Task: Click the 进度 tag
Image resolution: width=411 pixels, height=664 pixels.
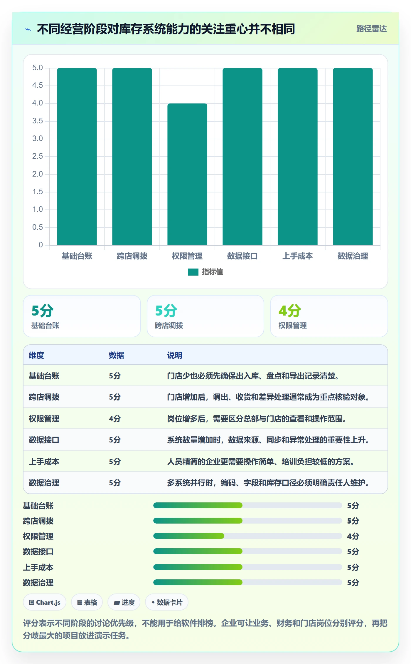Action: click(x=124, y=602)
